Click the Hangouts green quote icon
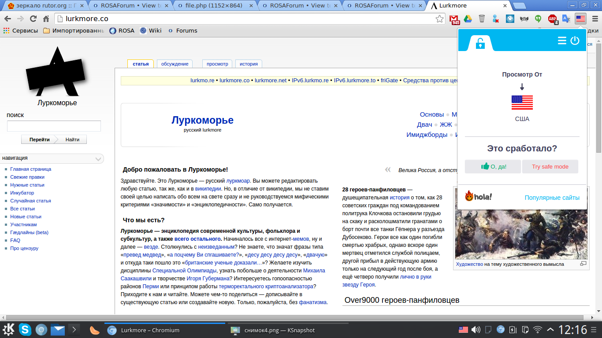The image size is (602, 338). (x=538, y=19)
